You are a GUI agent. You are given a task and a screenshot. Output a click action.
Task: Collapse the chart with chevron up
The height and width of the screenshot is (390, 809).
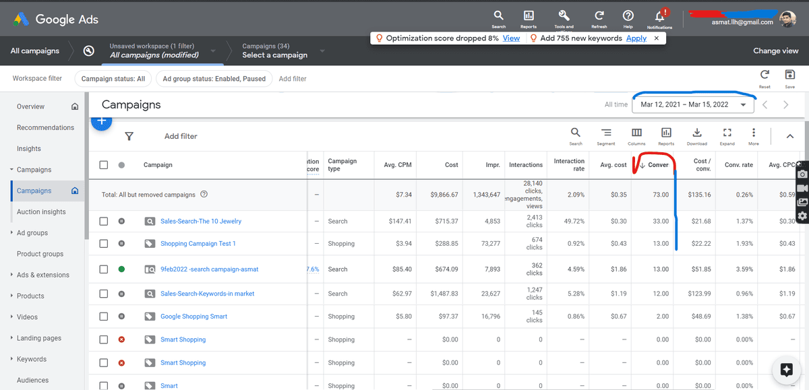coord(789,136)
